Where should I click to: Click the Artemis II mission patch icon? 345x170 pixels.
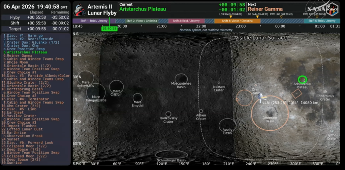click(79, 9)
